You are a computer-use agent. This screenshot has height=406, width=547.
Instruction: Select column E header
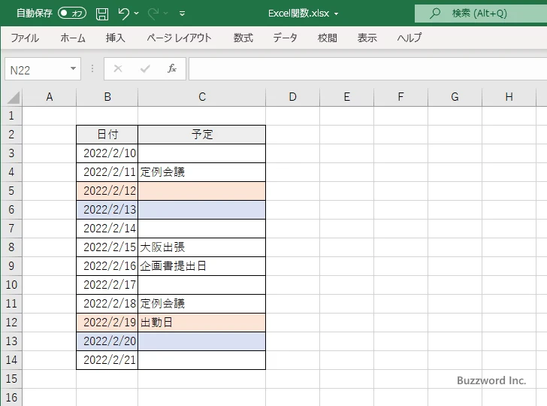click(347, 97)
